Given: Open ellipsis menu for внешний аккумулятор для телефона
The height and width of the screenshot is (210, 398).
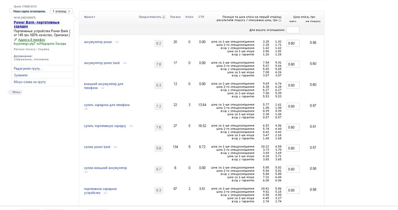Looking at the screenshot, I should (x=103, y=88).
